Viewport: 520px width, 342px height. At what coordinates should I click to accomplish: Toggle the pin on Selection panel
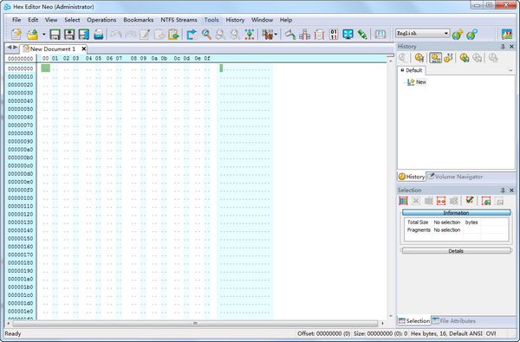point(503,190)
